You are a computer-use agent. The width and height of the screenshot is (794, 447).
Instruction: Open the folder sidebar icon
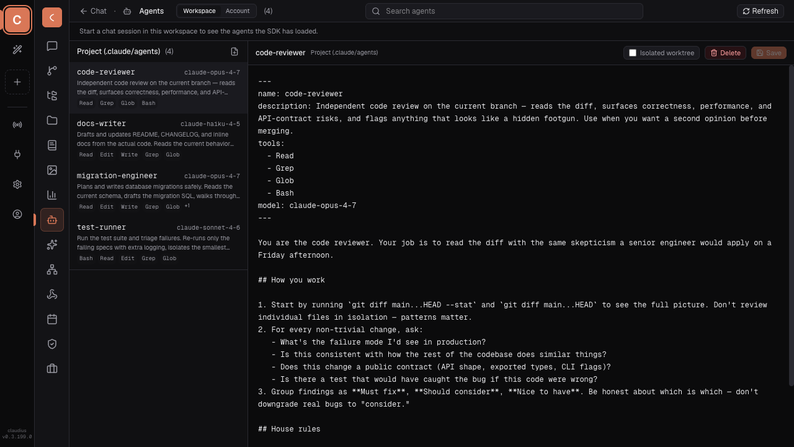(52, 120)
